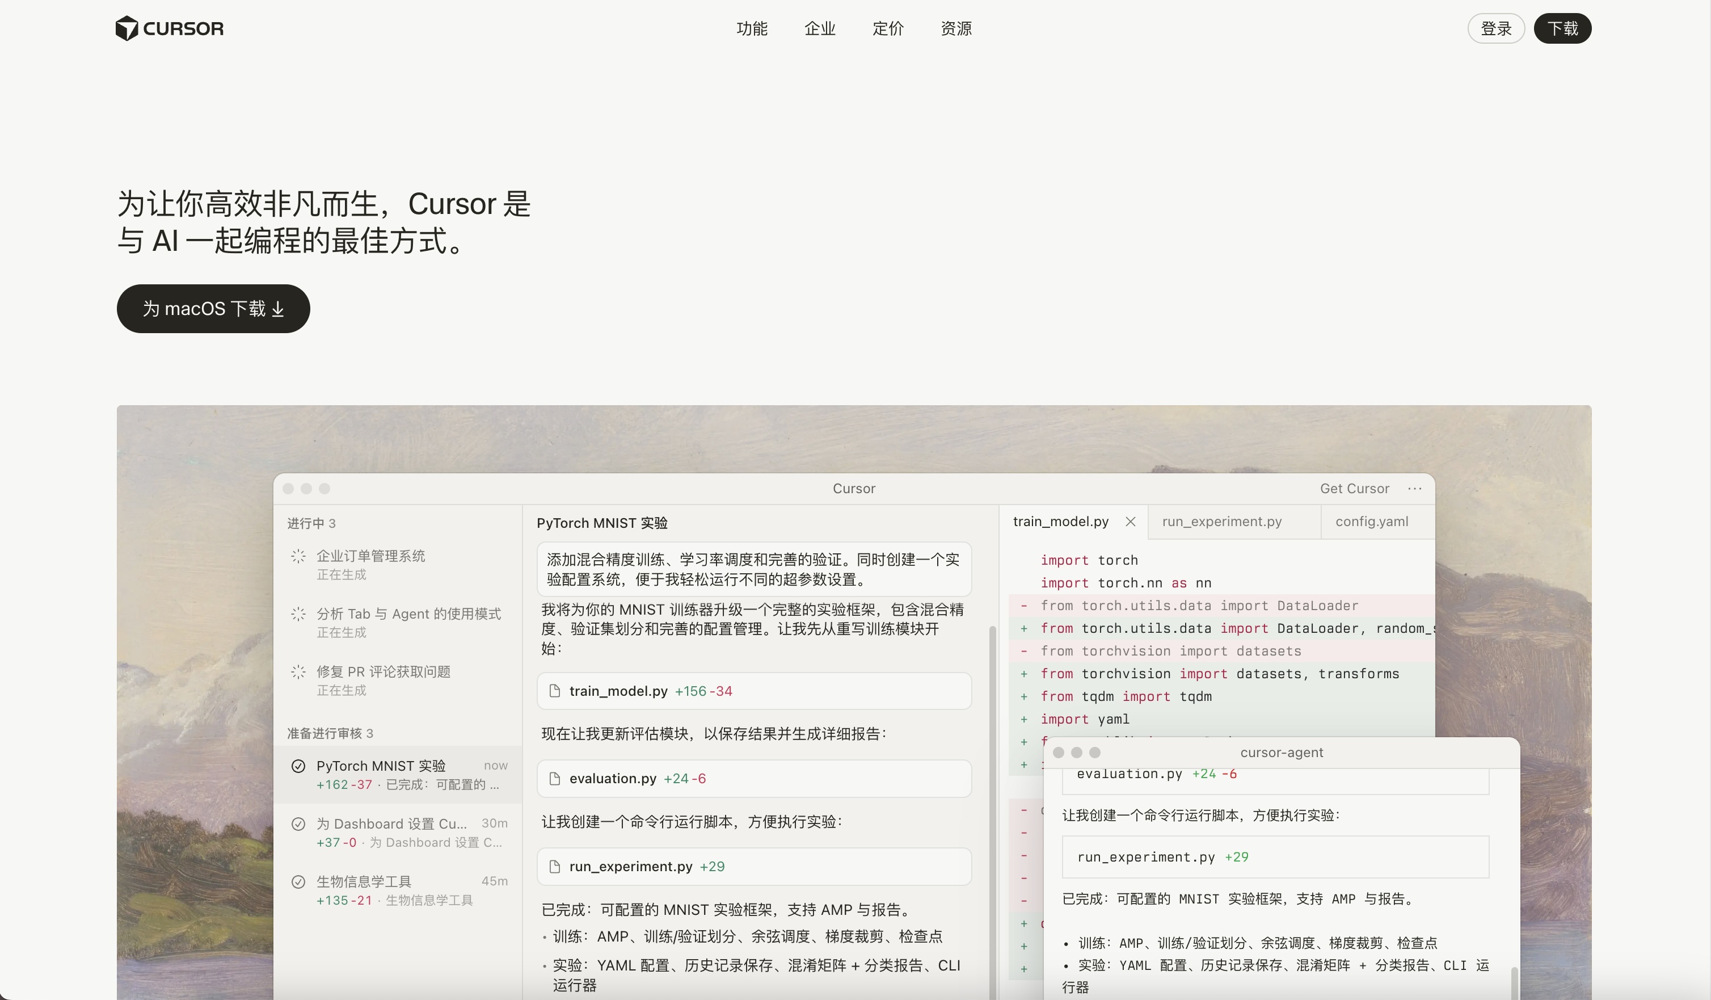Click the file icon next to train_model.py +156
Screen dimensions: 1711x1000
555,691
